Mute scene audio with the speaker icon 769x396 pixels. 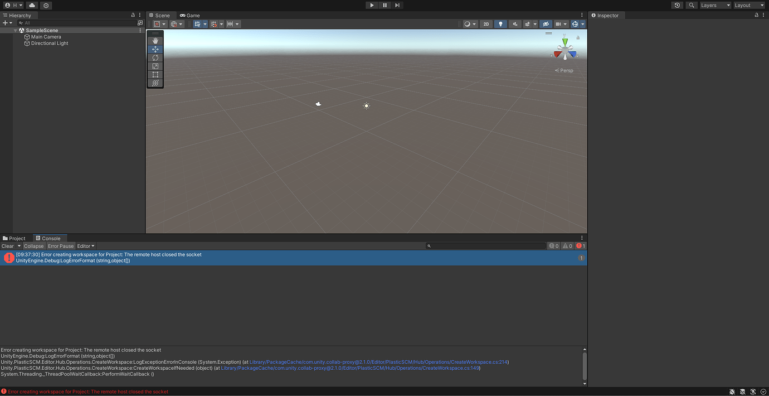point(514,23)
